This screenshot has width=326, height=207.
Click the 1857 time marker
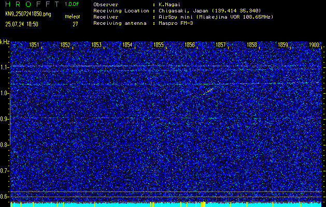221,45
